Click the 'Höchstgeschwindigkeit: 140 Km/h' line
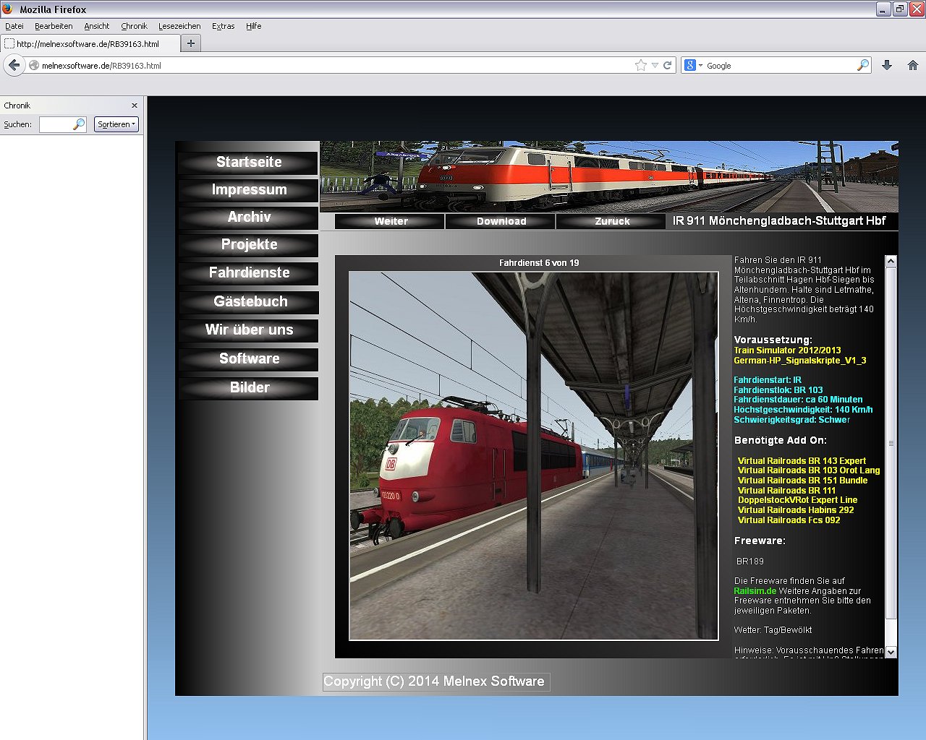This screenshot has height=740, width=926. click(x=803, y=410)
